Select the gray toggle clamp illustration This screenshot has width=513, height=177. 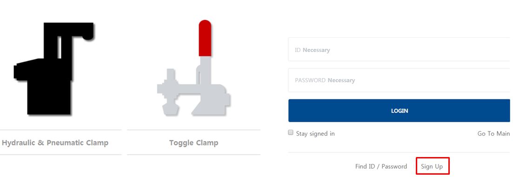coord(193,68)
